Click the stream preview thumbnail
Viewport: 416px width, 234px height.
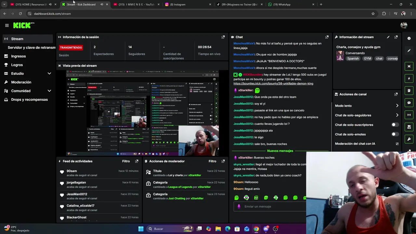pyautogui.click(x=142, y=113)
